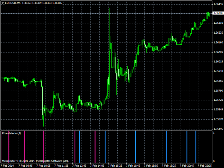The image size is (224, 168).
Task: Click the Price detector(3) indicator label
Action: click(11, 133)
